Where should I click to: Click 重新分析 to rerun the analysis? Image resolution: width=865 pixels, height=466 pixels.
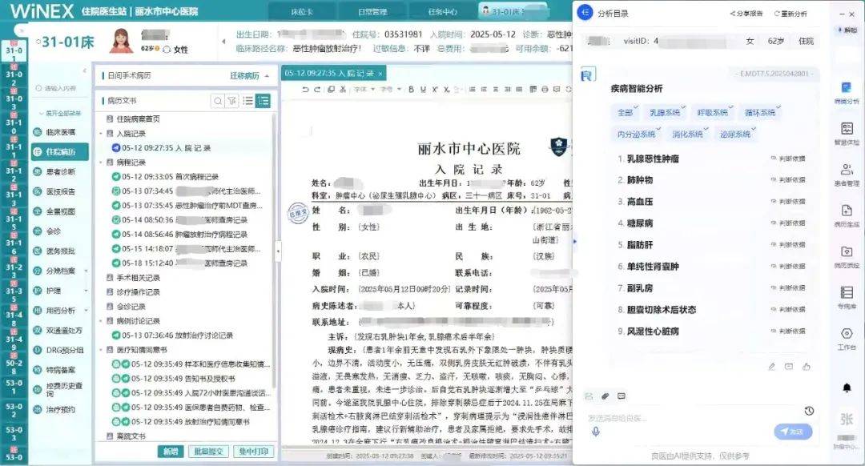click(791, 14)
